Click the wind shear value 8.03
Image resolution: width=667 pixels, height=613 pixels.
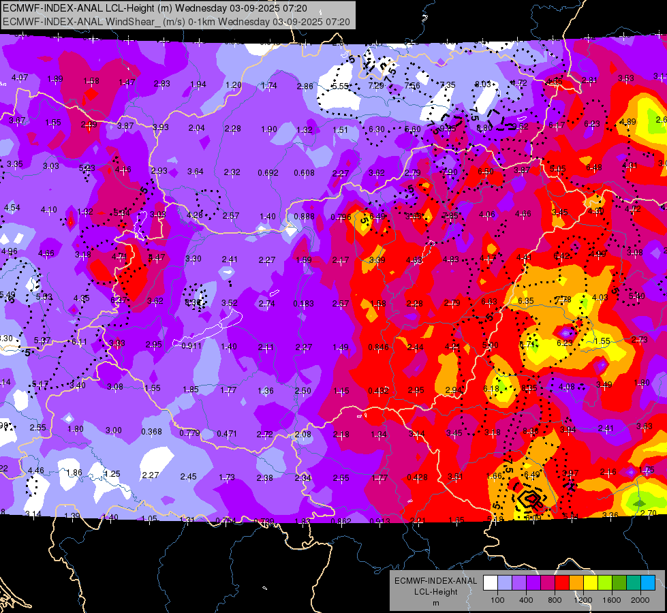pos(483,84)
